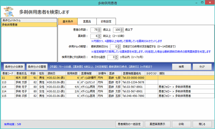Image resolution: width=215 pixels, height=129 pixels.
Task: Sort by 調剤日 column header
Action: click(x=55, y=73)
